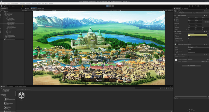This screenshot has width=209, height=112.
Task: Open the Layout dropdown
Action: (200, 6)
